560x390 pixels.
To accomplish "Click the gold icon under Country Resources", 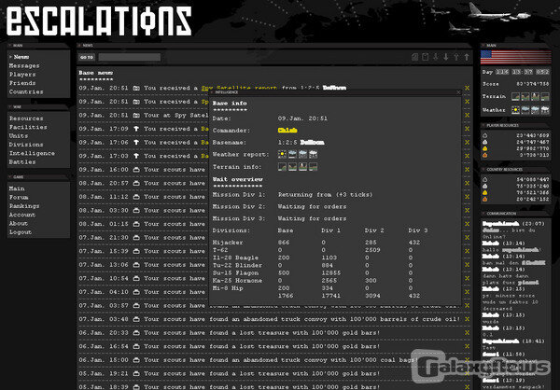I will pos(485,193).
